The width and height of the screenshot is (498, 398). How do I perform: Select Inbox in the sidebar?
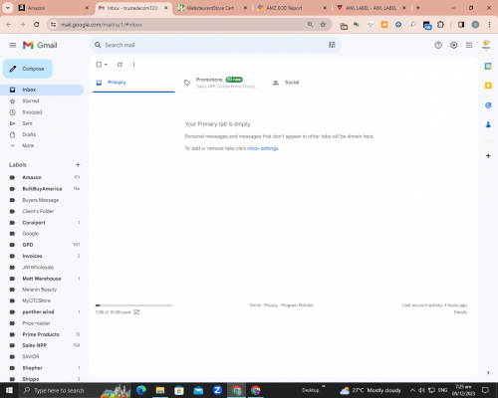(42, 90)
